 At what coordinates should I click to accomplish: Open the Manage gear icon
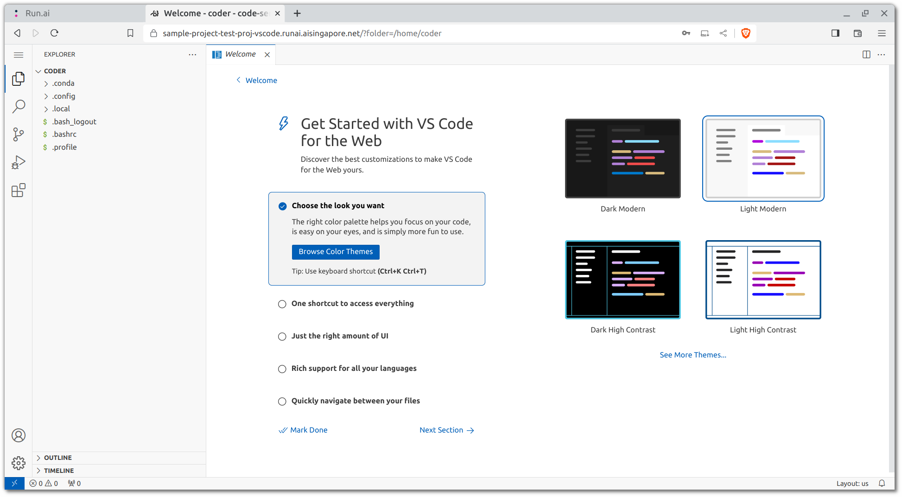(x=19, y=463)
